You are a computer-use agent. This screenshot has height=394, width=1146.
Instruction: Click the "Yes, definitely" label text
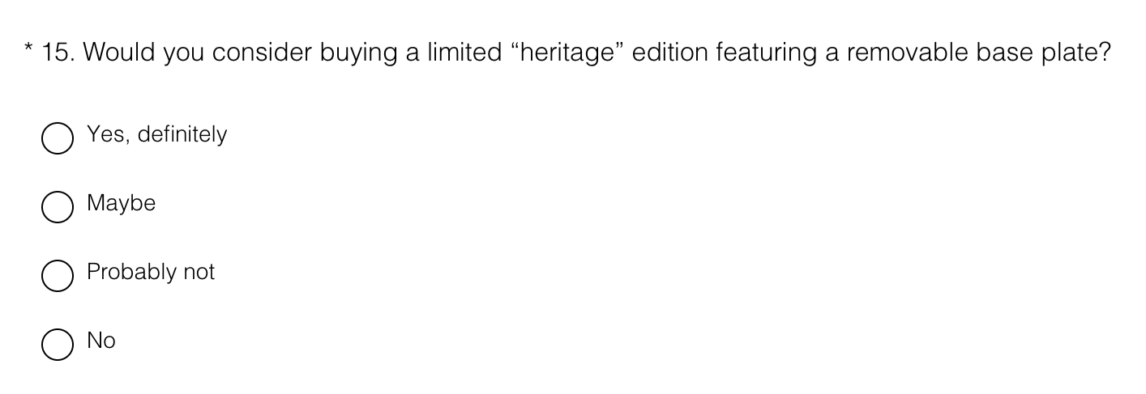[x=156, y=134]
